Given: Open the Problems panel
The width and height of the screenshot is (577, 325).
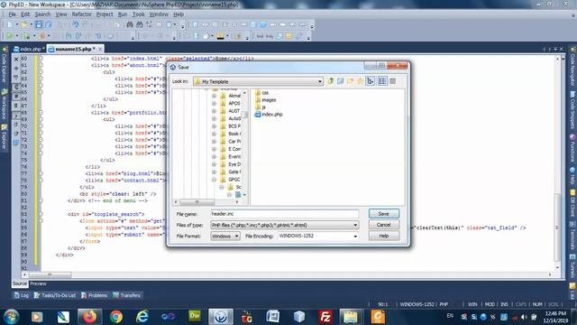Looking at the screenshot, I should pyautogui.click(x=94, y=295).
